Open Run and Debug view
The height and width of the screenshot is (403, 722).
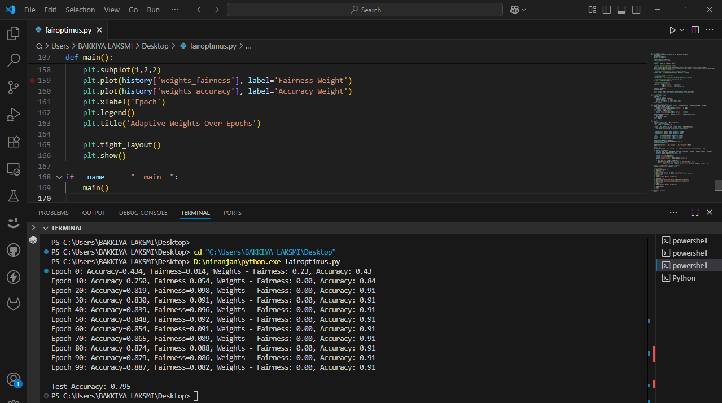[13, 115]
